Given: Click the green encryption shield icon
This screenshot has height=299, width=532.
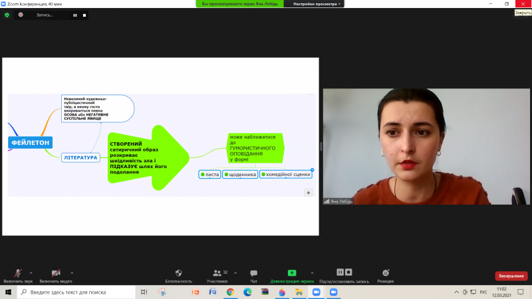Looking at the screenshot, I should pos(7,15).
